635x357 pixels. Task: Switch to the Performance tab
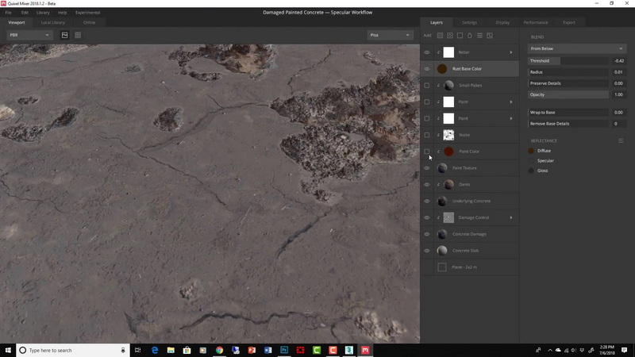[535, 23]
